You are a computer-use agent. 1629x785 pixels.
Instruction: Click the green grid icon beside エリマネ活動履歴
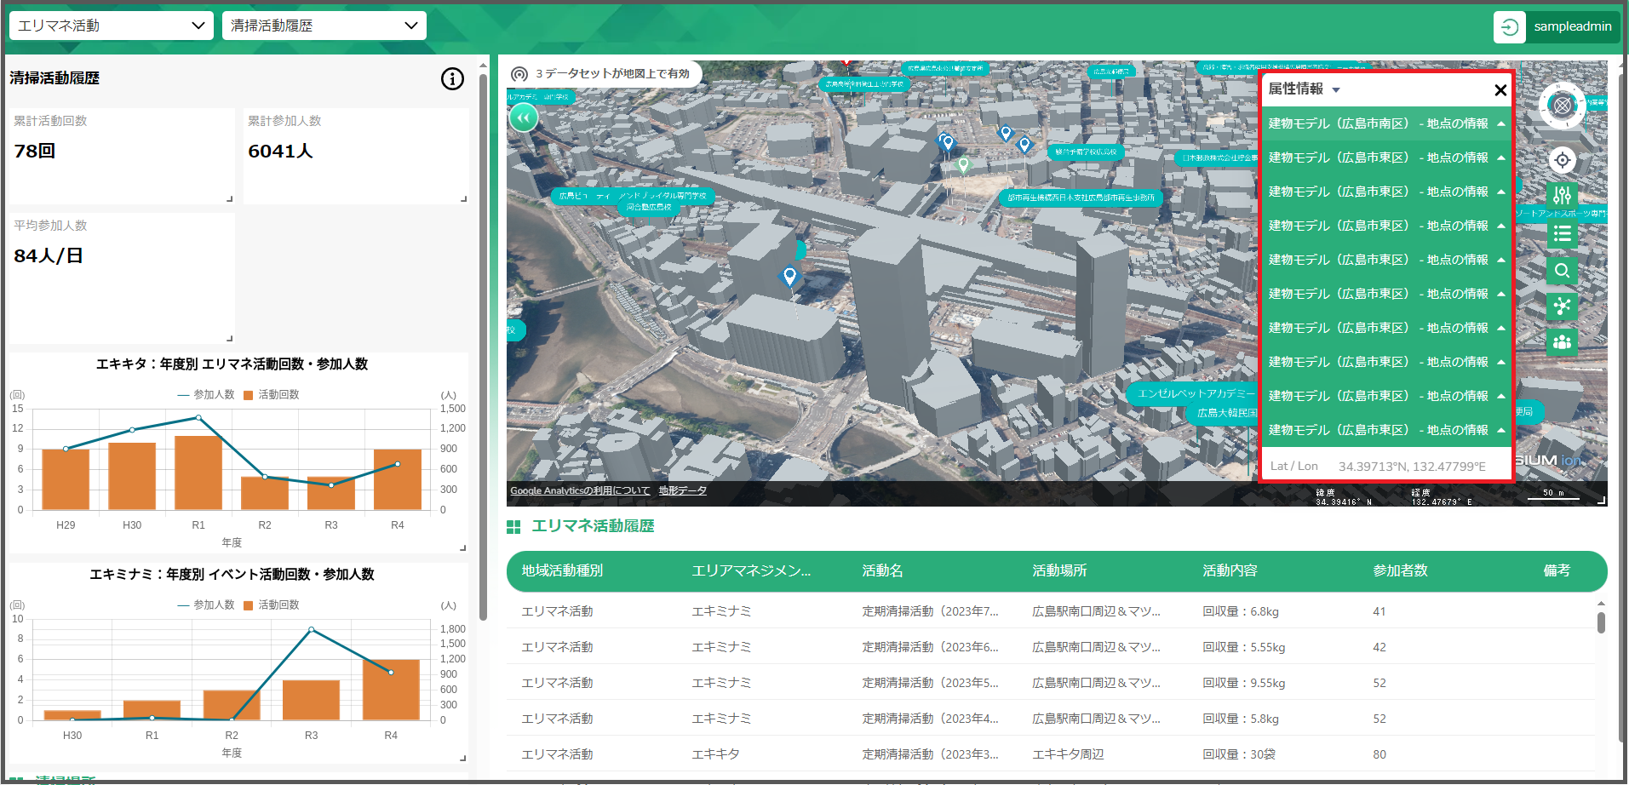coord(513,527)
